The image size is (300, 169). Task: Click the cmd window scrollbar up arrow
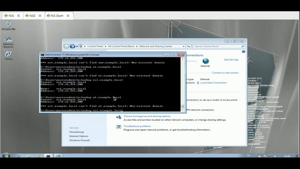click(182, 59)
